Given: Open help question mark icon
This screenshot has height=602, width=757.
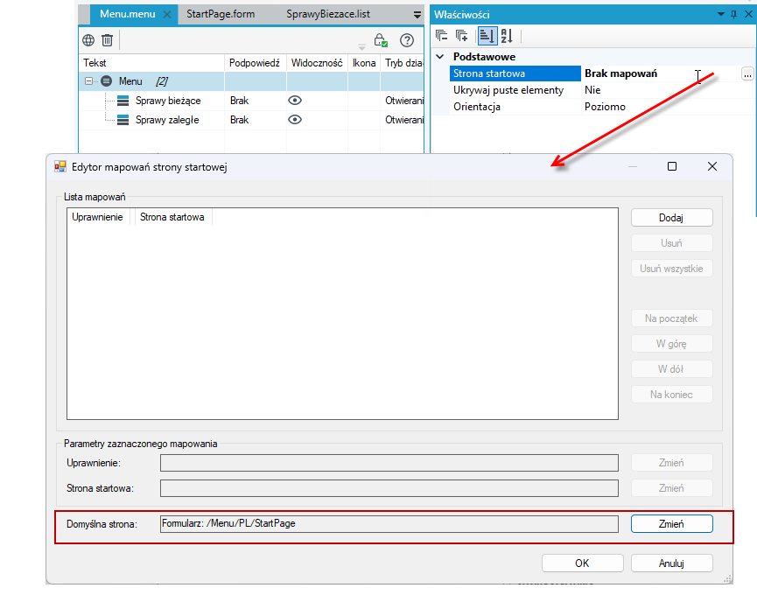Looking at the screenshot, I should coord(407,40).
